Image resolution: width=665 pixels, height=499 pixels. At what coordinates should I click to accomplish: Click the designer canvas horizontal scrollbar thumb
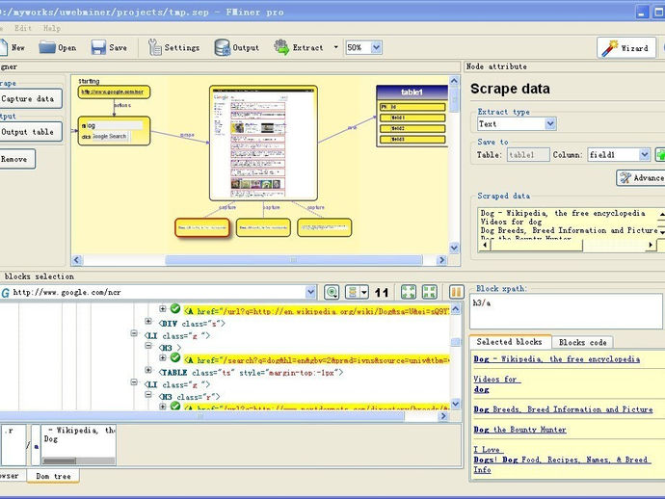coord(294,260)
